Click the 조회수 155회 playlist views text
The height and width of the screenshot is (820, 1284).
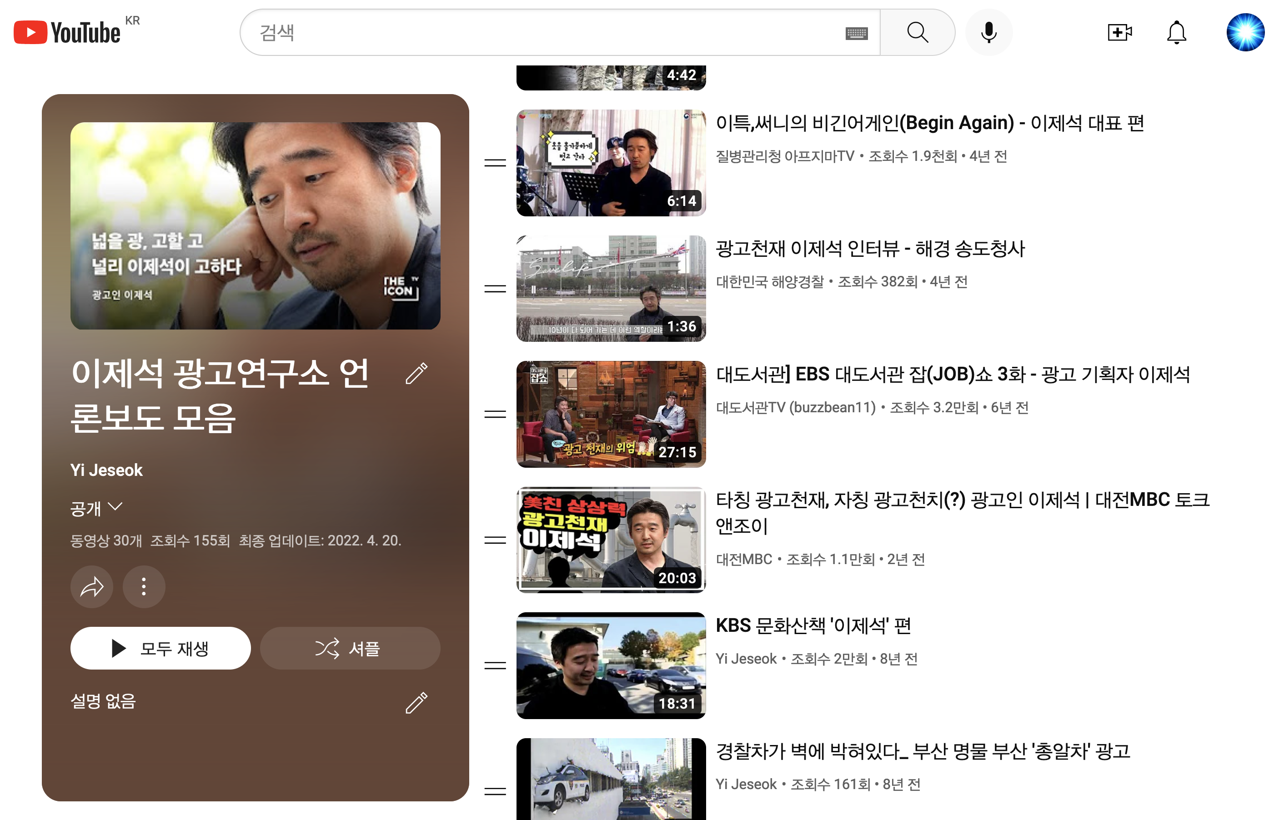191,540
